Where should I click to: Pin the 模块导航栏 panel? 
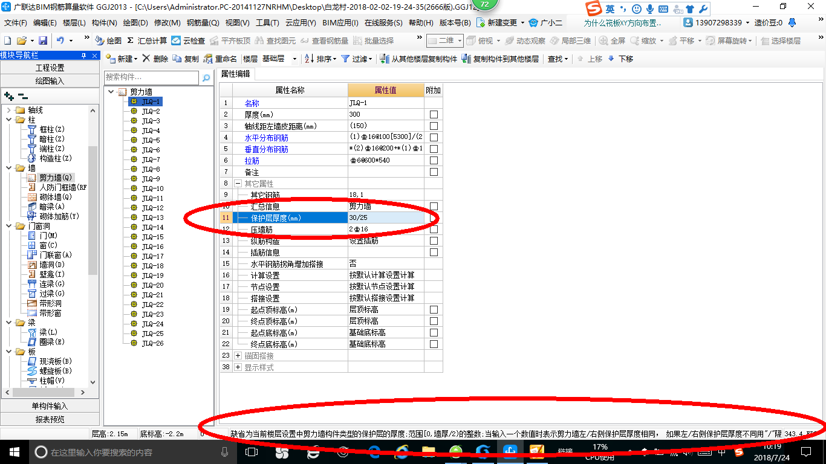pos(84,55)
